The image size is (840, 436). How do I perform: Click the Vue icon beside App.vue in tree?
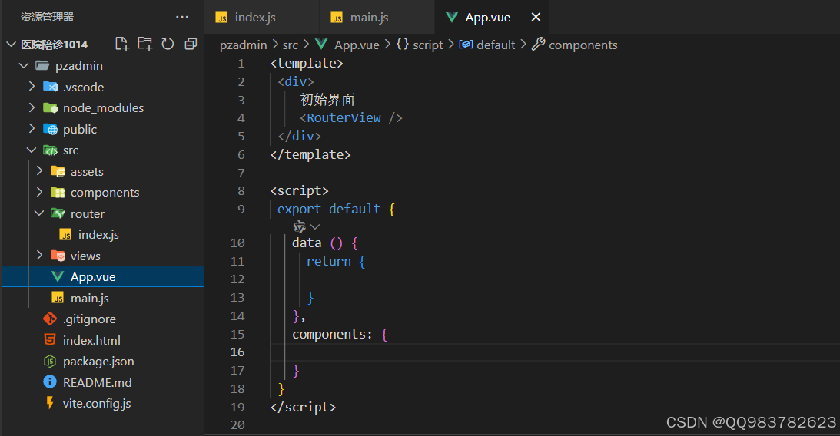point(58,276)
